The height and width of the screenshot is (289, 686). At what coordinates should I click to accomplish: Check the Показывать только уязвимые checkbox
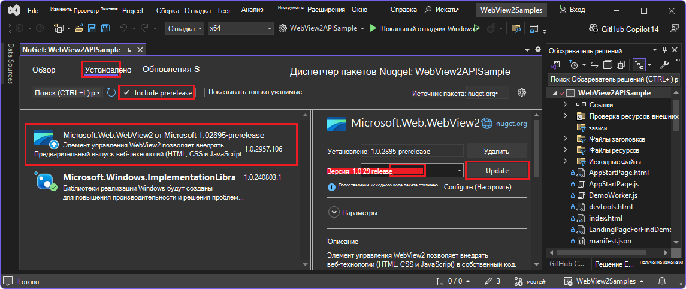tap(200, 92)
